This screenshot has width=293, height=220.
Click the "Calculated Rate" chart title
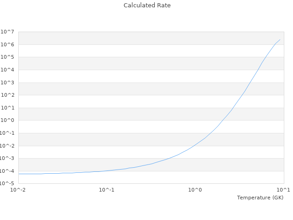pos(147,5)
